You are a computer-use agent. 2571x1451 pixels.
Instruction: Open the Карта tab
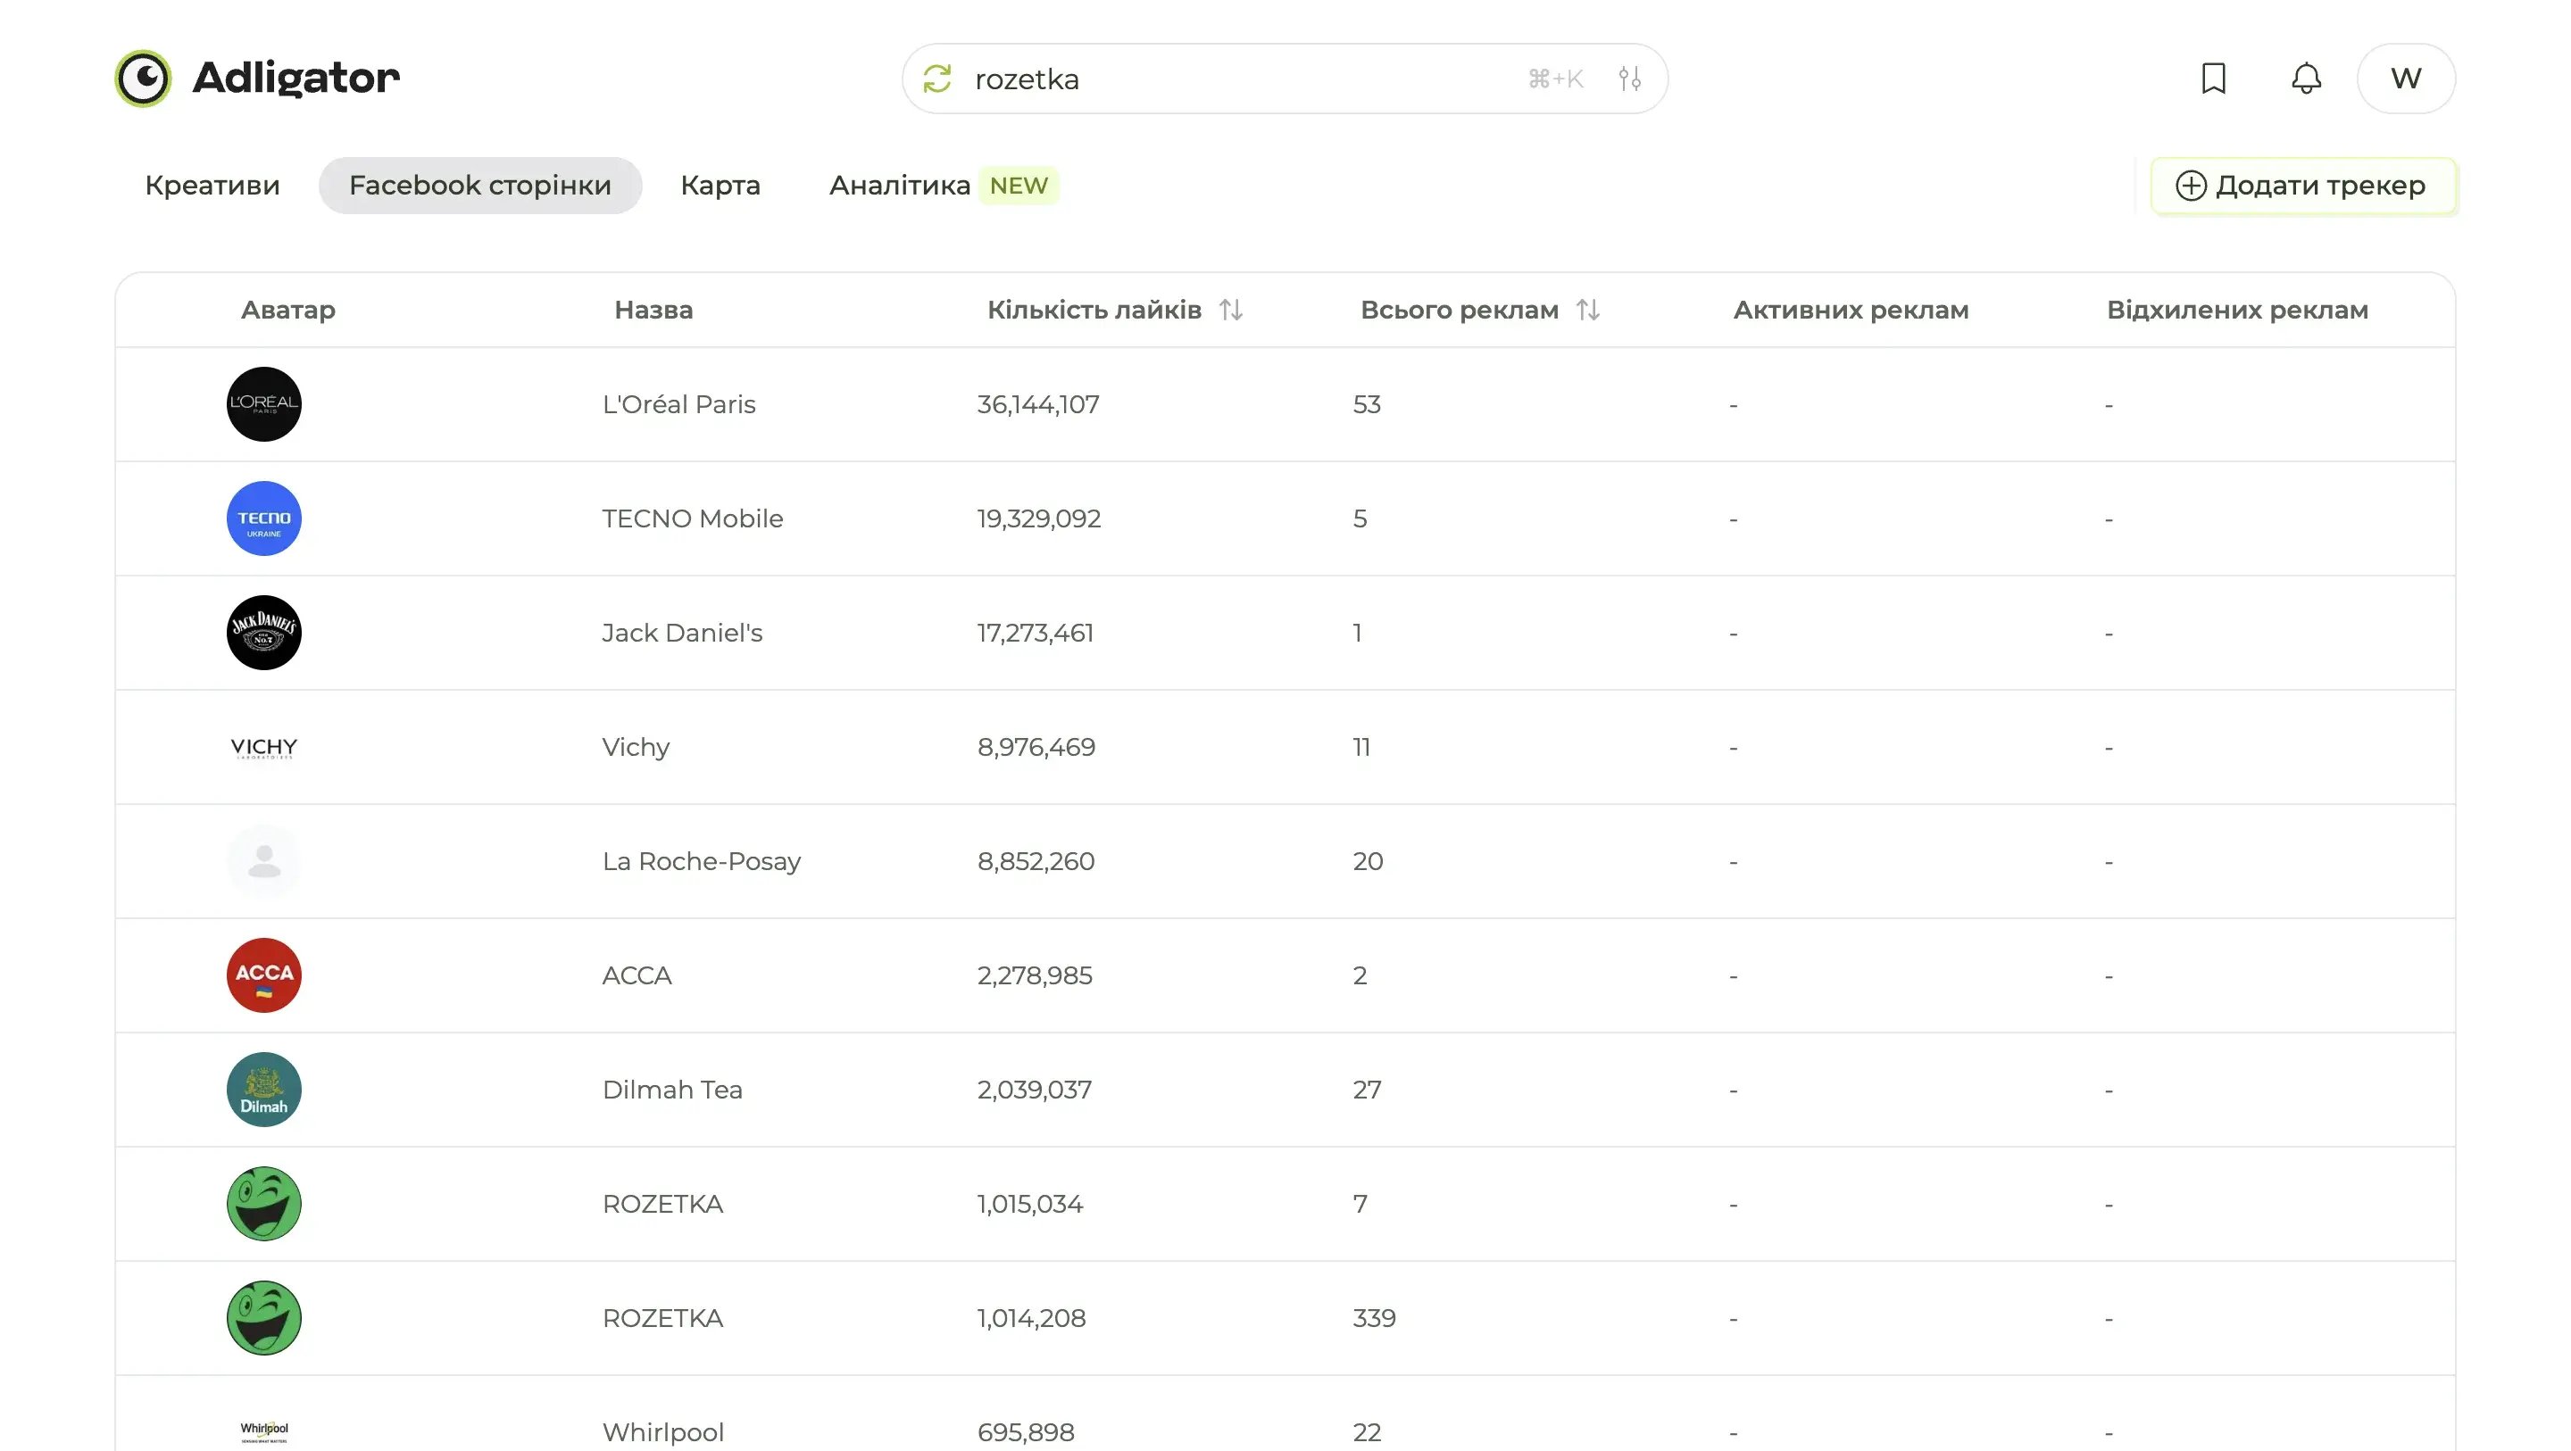coord(720,186)
